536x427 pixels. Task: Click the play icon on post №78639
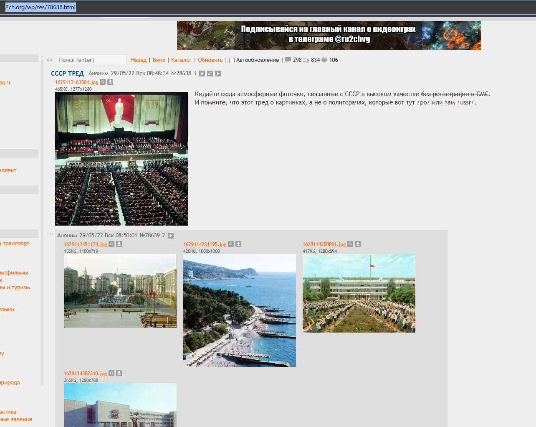pyautogui.click(x=171, y=236)
